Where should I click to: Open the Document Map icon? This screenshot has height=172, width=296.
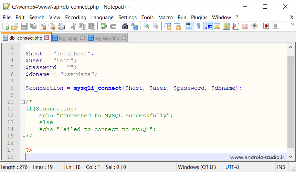[x=226, y=26]
